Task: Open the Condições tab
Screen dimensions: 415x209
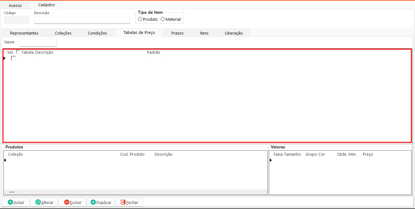Action: 97,33
